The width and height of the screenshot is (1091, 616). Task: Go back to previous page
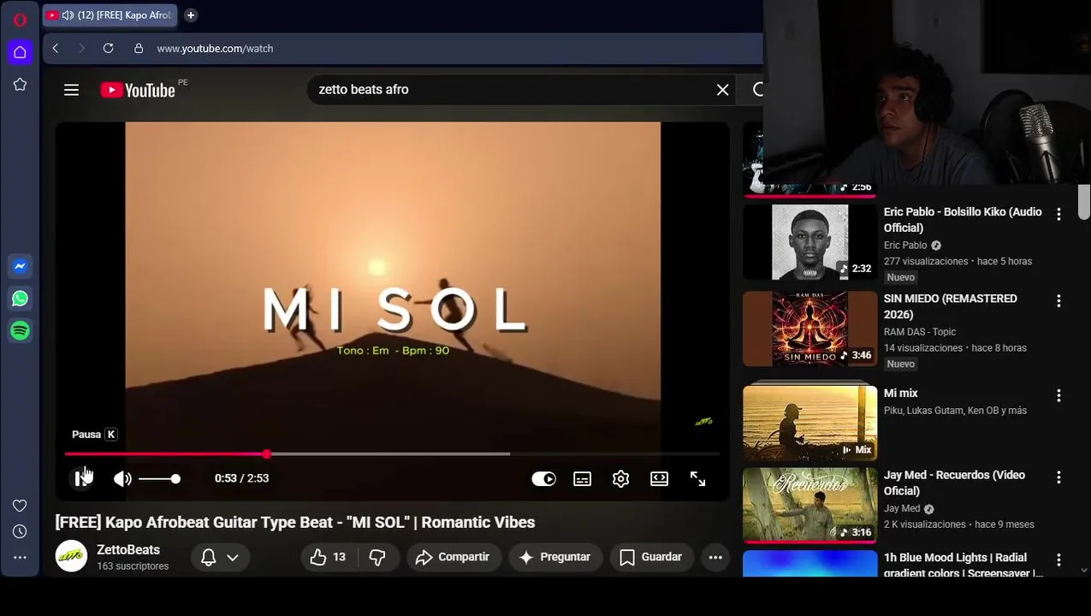click(56, 49)
